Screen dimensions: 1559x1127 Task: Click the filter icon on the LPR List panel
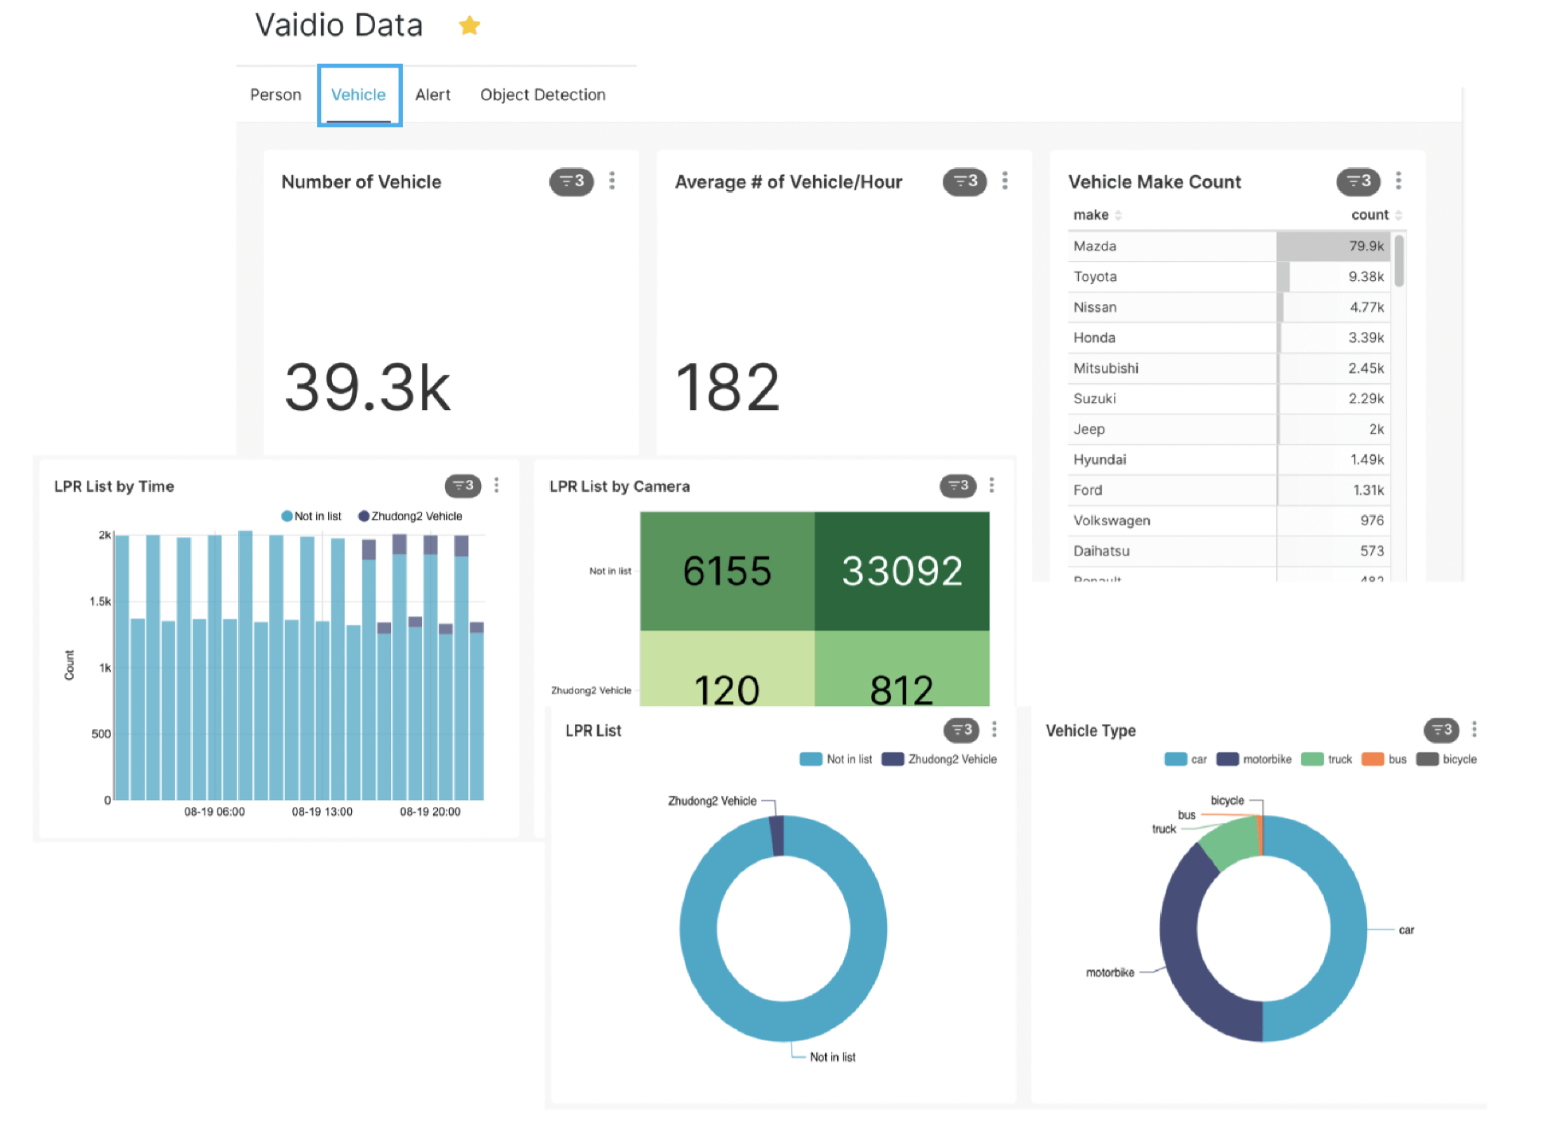(962, 729)
